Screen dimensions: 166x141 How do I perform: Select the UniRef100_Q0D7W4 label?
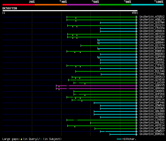pos(152,23)
